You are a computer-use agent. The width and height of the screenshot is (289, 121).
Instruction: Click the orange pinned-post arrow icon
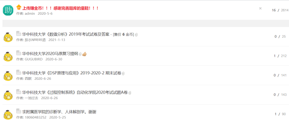(19, 7)
